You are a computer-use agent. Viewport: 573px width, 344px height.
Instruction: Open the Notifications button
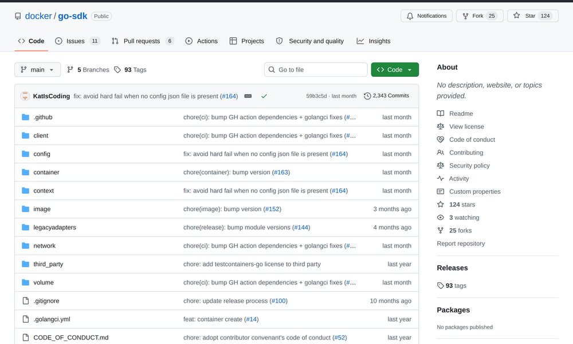tap(426, 15)
